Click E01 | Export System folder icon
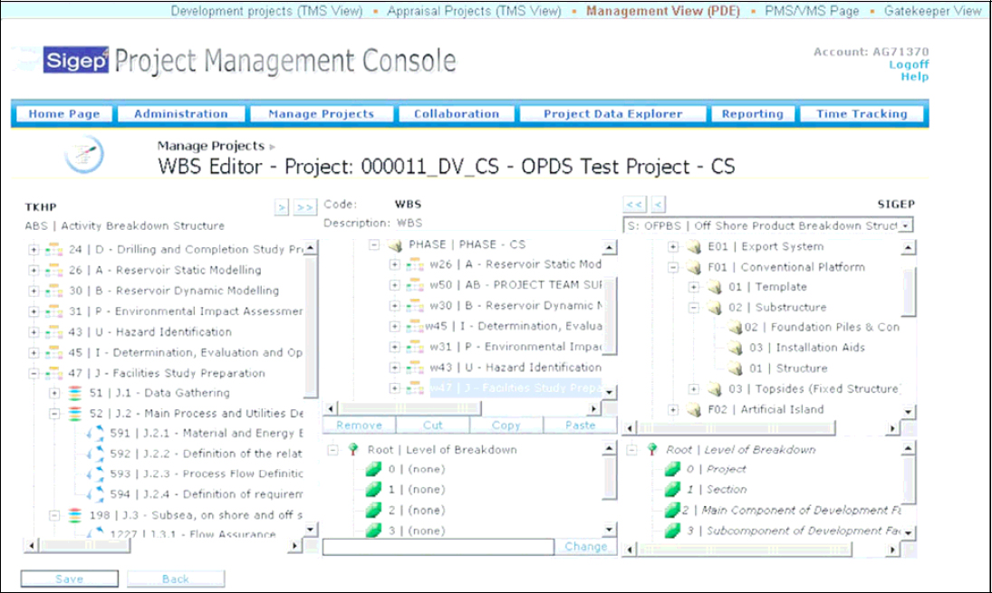Viewport: 992px width, 593px height. click(695, 246)
